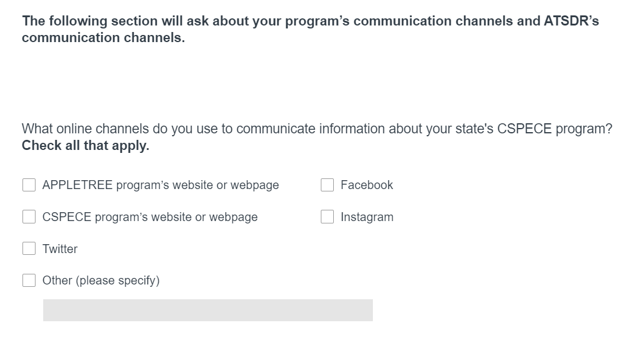
Task: Click the "Other (please specify)" label text
Action: pos(101,280)
